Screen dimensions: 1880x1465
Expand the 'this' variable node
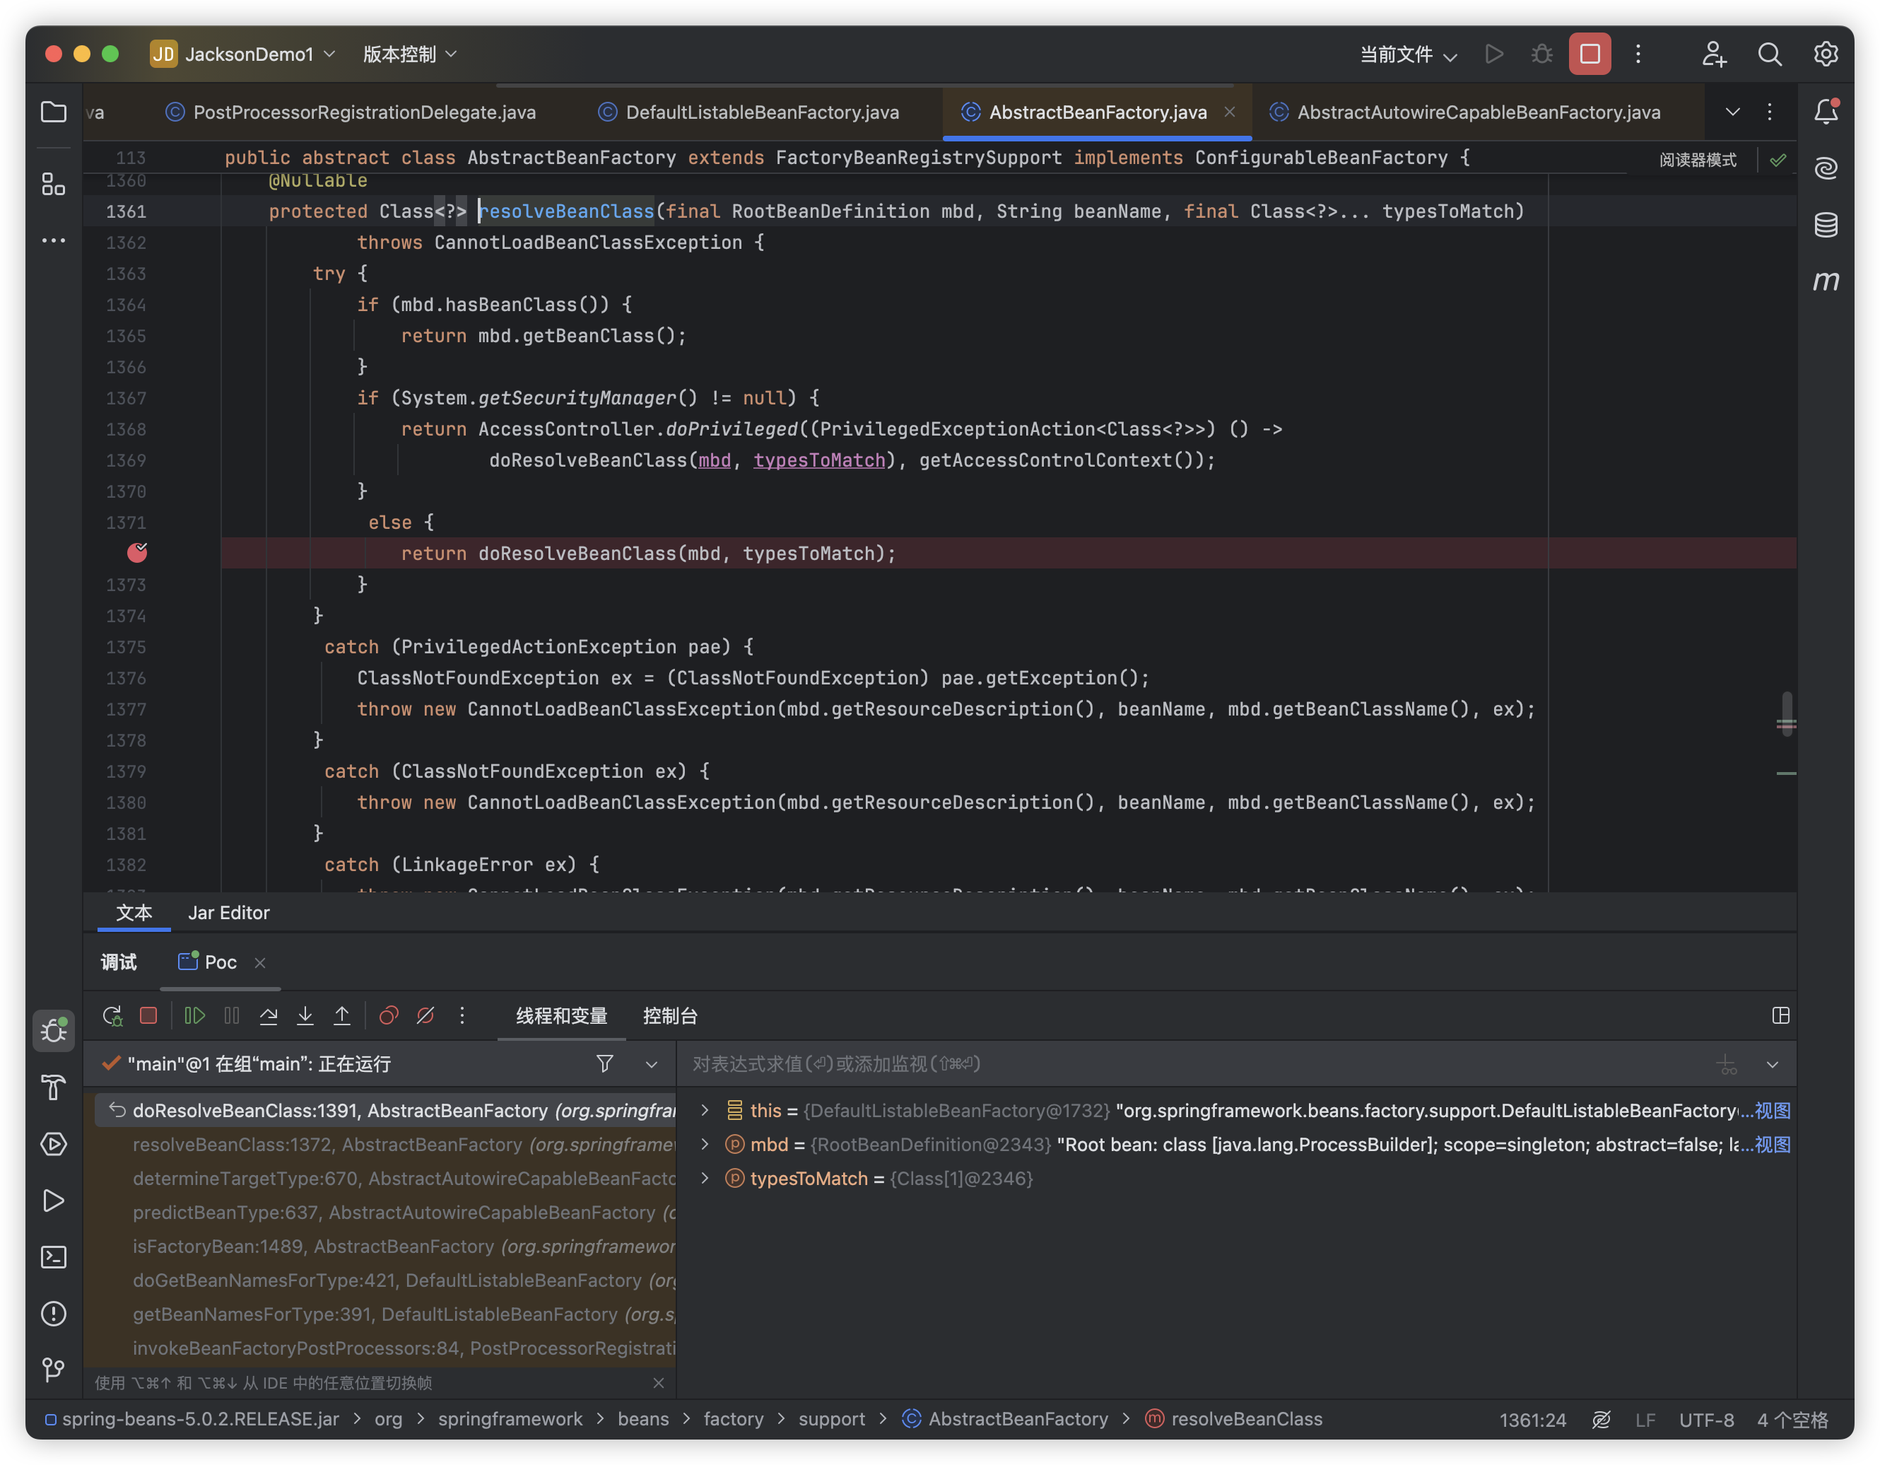click(705, 1110)
